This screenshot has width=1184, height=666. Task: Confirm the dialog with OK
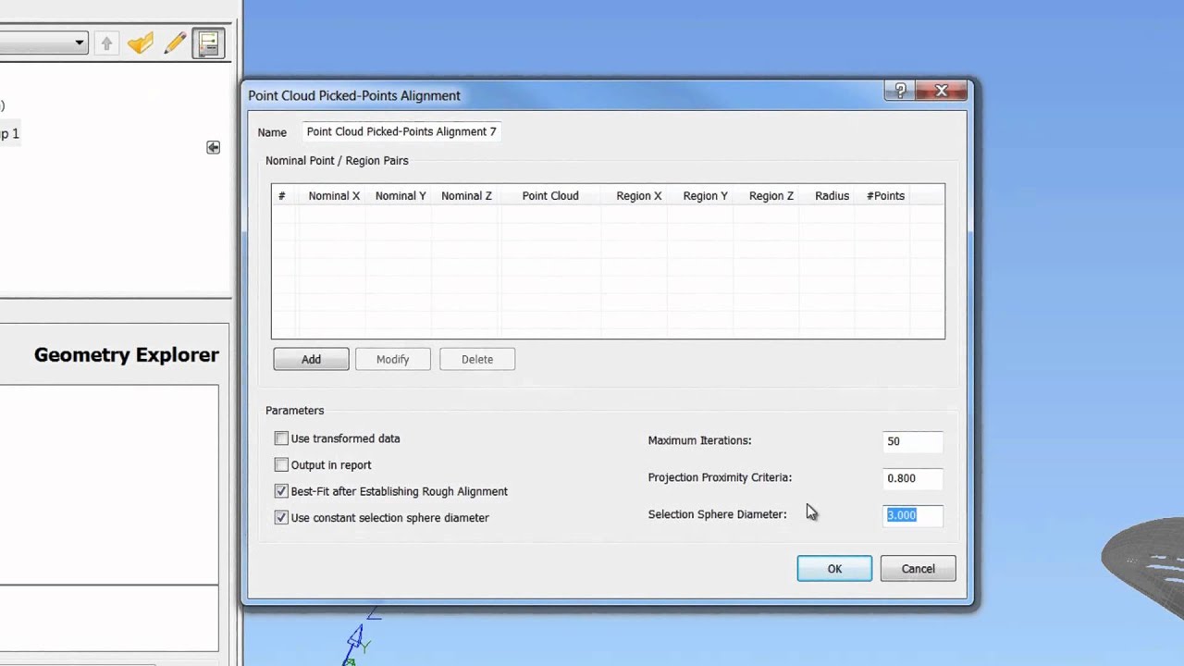834,569
